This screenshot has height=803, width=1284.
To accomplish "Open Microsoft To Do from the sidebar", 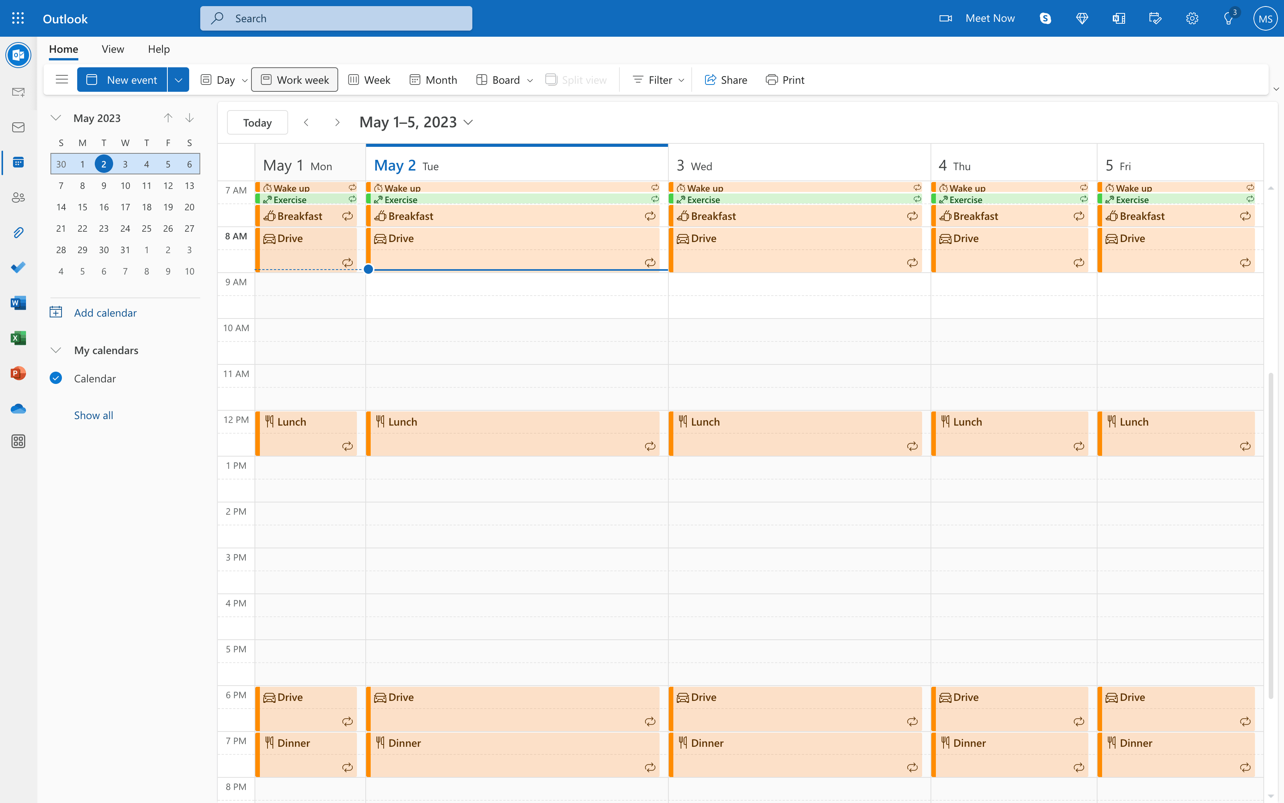I will click(x=19, y=267).
